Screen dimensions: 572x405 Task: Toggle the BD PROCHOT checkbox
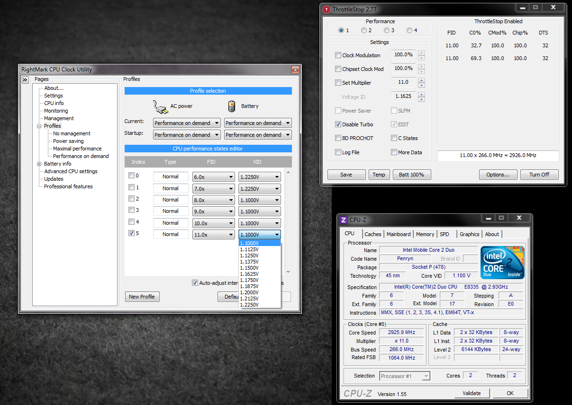pos(338,138)
